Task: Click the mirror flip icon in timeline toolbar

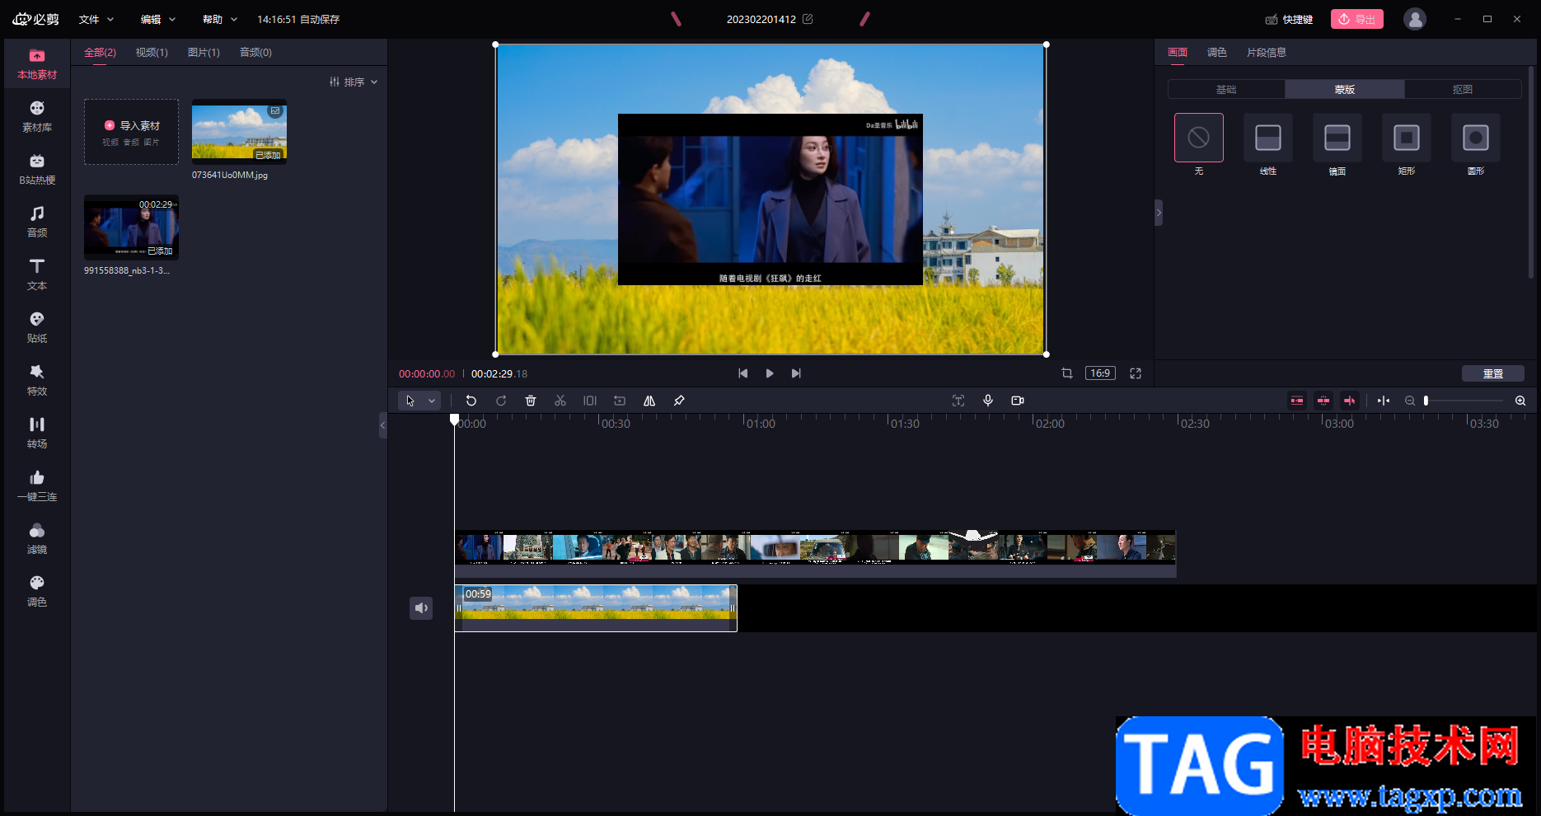Action: click(649, 401)
